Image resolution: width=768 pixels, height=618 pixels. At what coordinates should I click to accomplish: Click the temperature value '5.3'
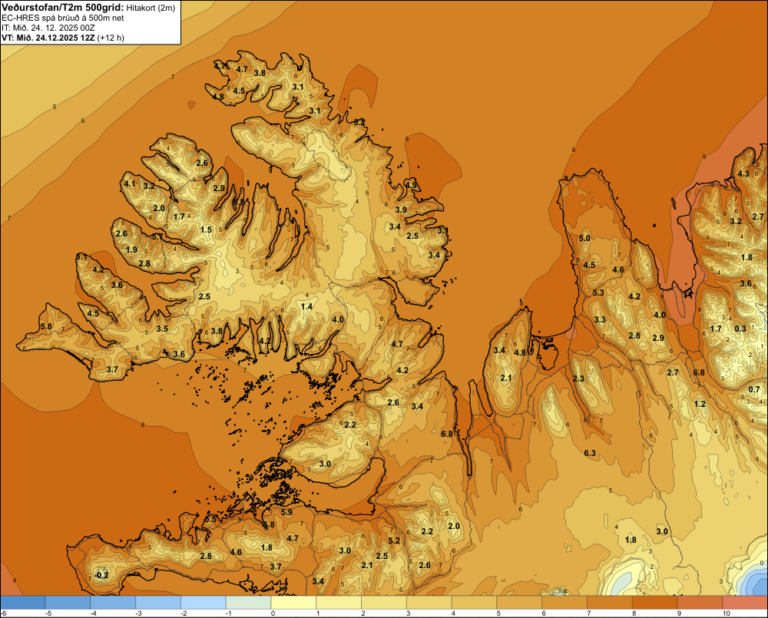(598, 292)
